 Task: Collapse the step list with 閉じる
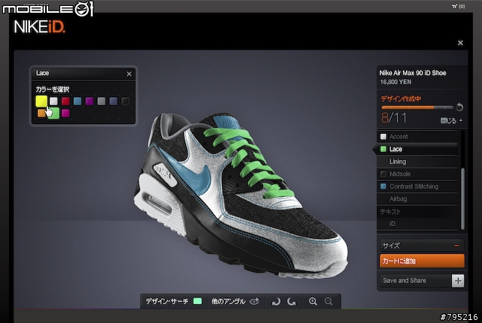coord(451,121)
